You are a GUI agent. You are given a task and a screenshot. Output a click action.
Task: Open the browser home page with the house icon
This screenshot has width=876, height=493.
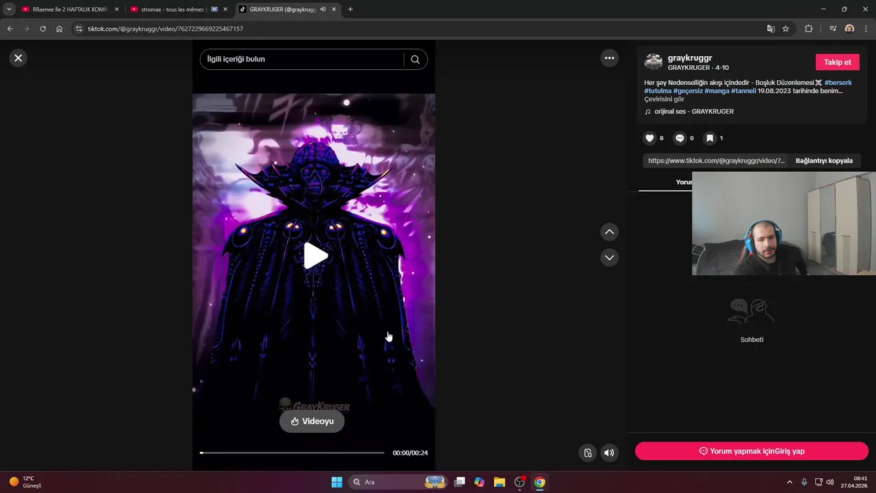pos(60,29)
